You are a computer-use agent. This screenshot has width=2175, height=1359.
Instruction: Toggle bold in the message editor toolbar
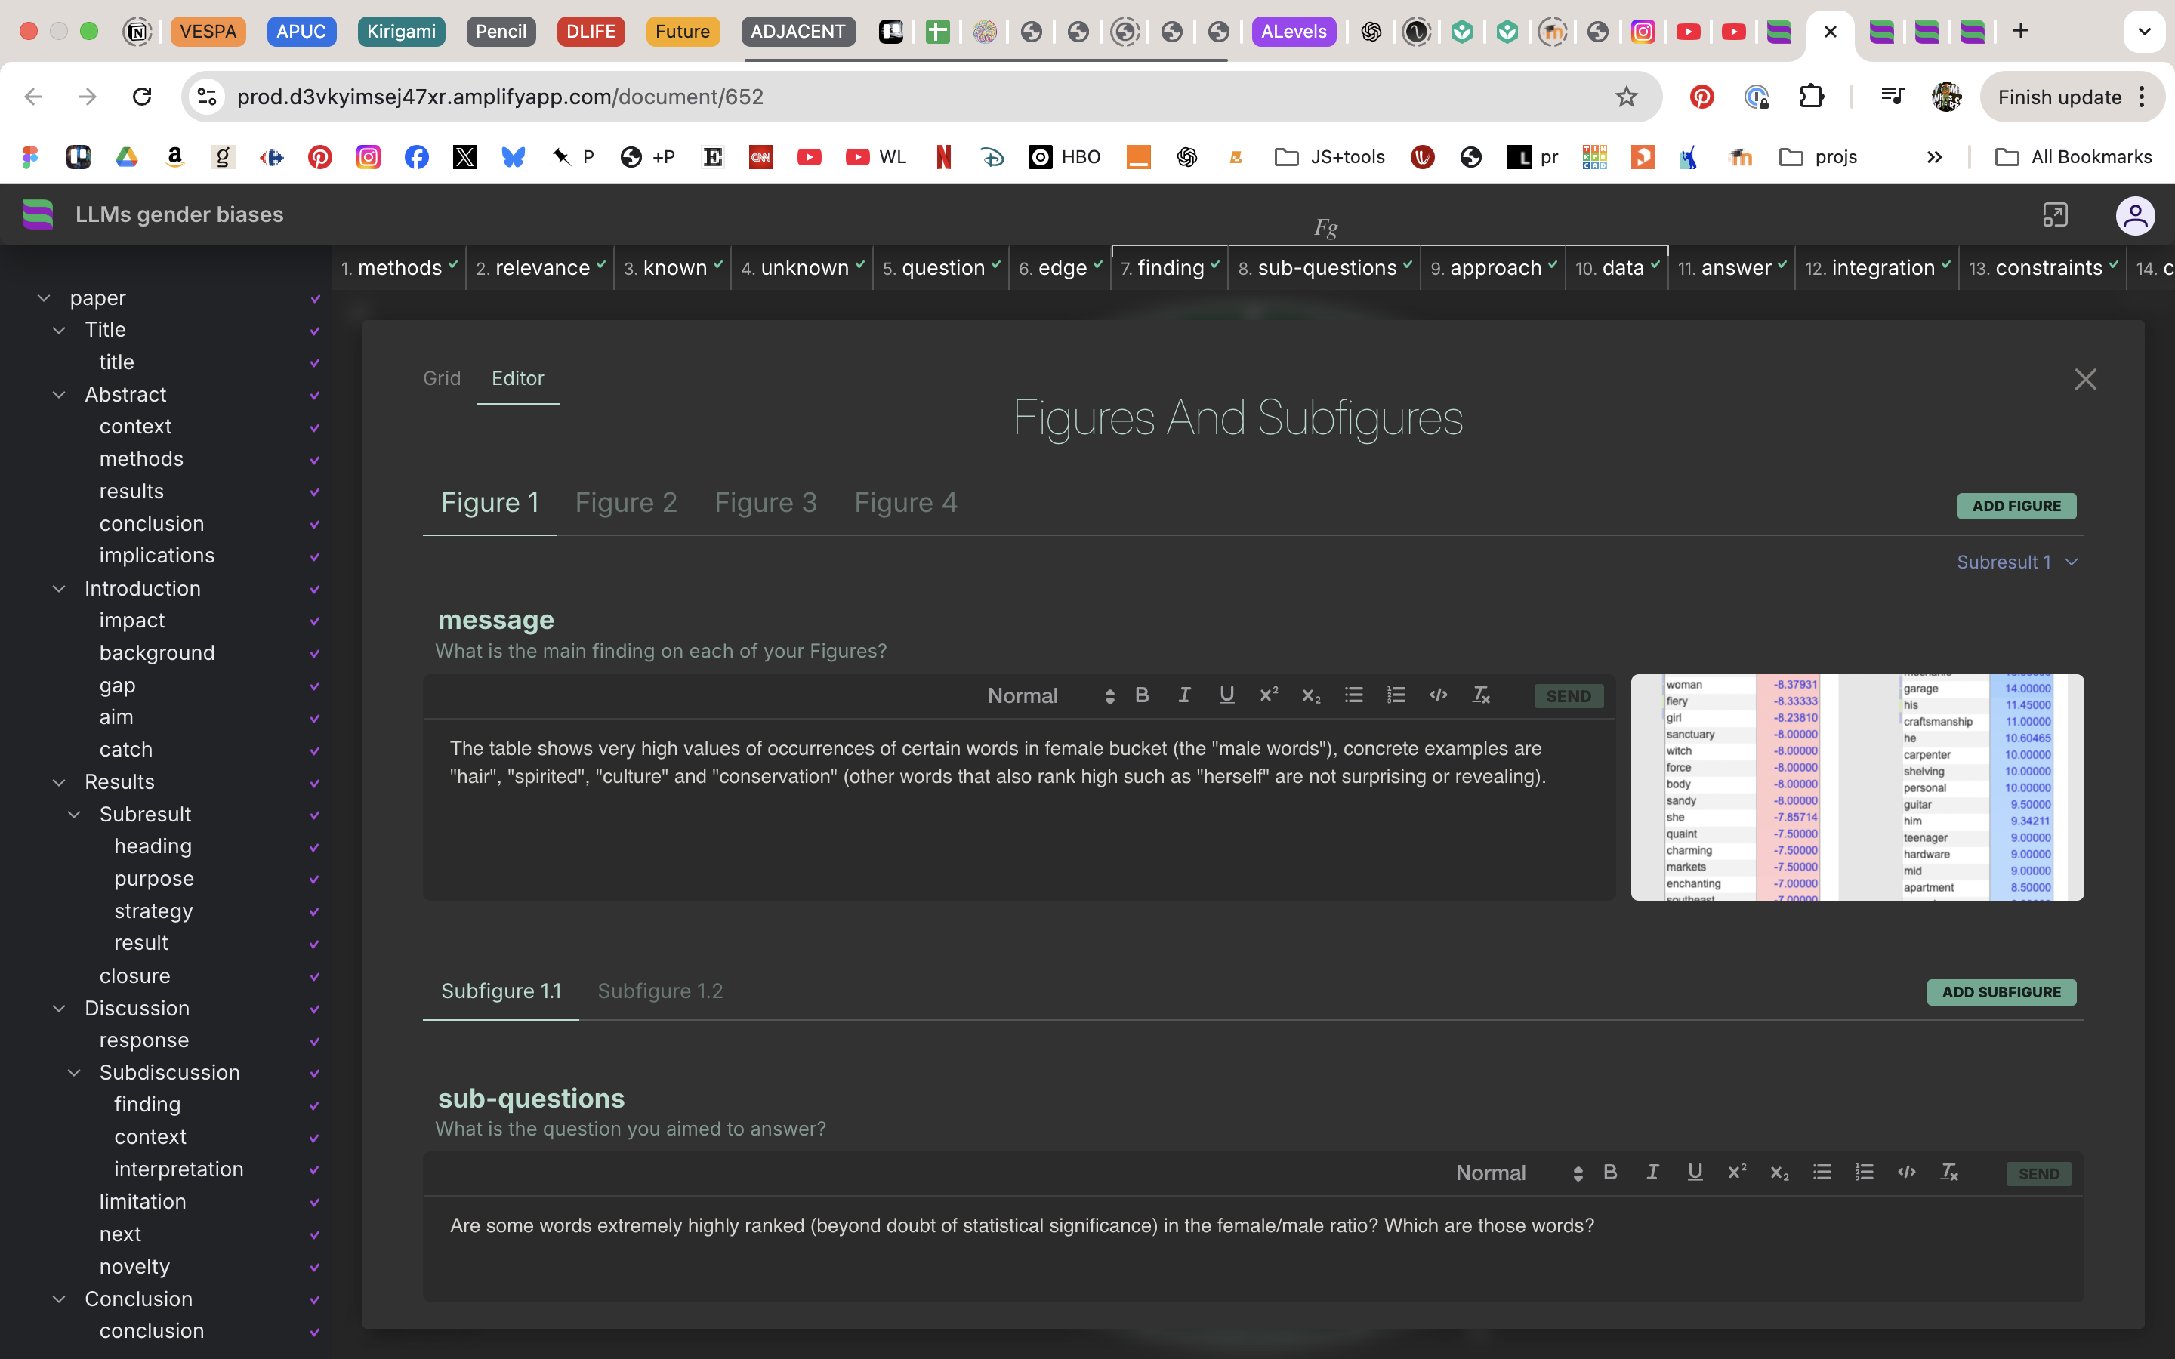[x=1143, y=695]
